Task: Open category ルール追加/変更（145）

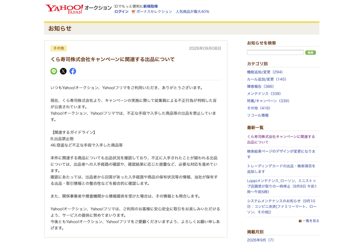Action: pos(267,79)
